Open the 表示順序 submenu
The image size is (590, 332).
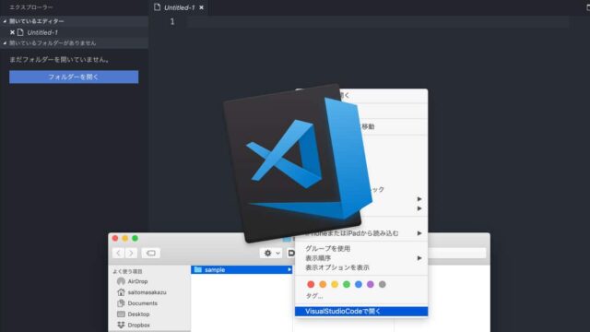361,258
